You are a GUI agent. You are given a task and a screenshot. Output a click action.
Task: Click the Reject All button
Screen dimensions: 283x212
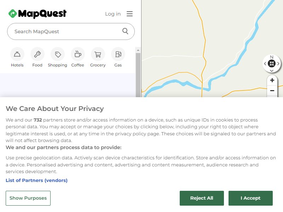tap(202, 198)
